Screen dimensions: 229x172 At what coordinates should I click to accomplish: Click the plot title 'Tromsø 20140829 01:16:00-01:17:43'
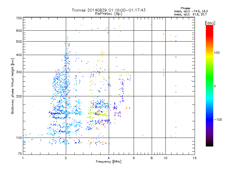(x=108, y=10)
